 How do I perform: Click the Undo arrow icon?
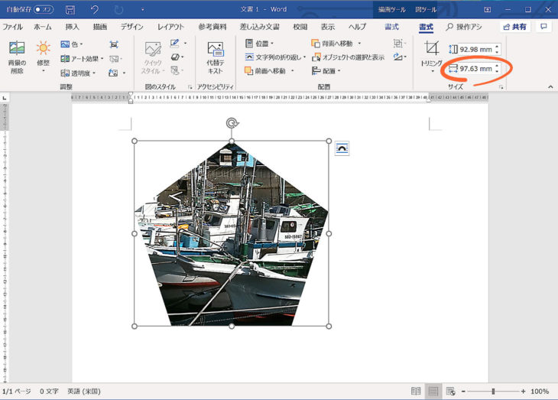point(95,9)
